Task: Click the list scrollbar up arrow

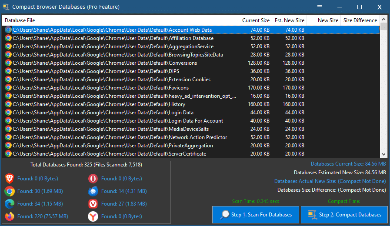Action: coord(383,19)
